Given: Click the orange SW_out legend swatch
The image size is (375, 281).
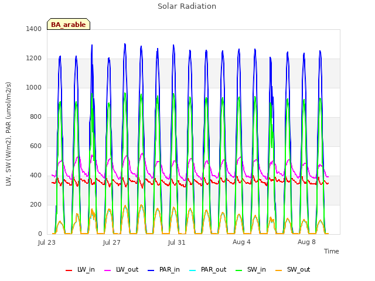Looking at the screenshot, I should pos(278,270).
